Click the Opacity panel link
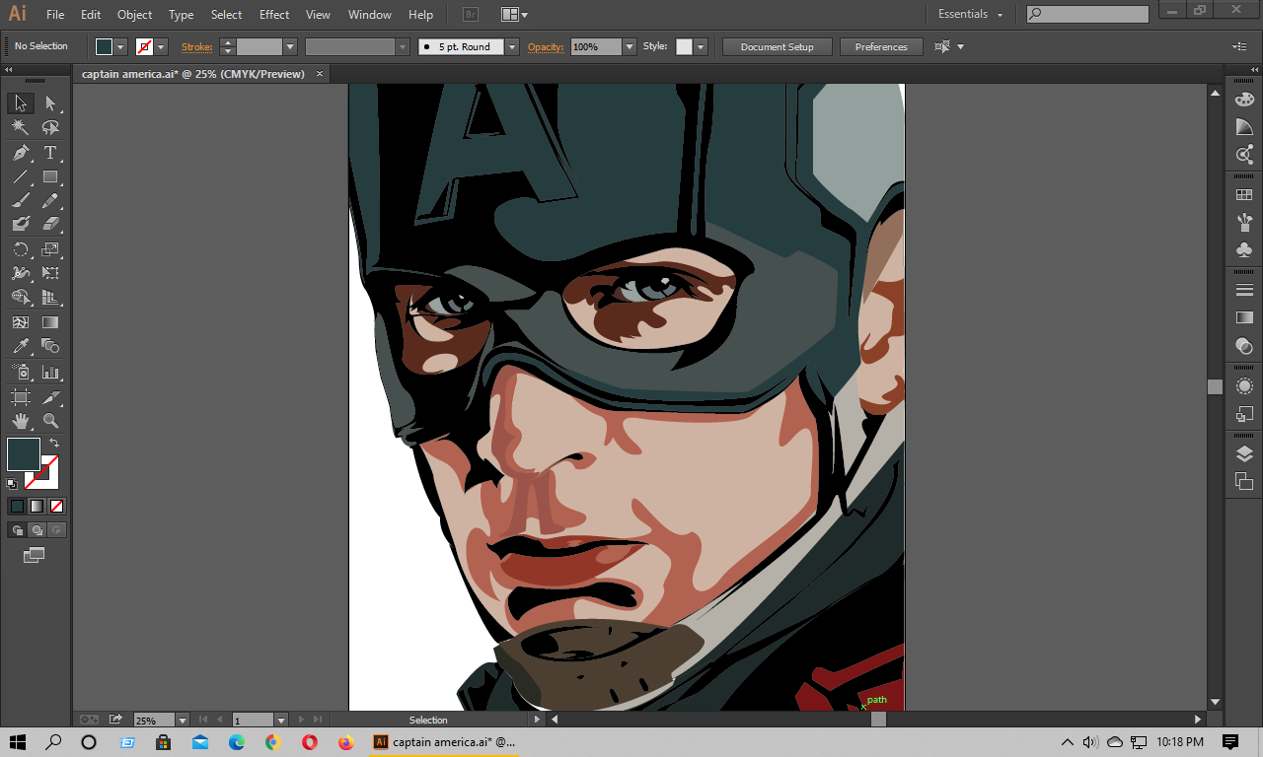 pyautogui.click(x=545, y=46)
